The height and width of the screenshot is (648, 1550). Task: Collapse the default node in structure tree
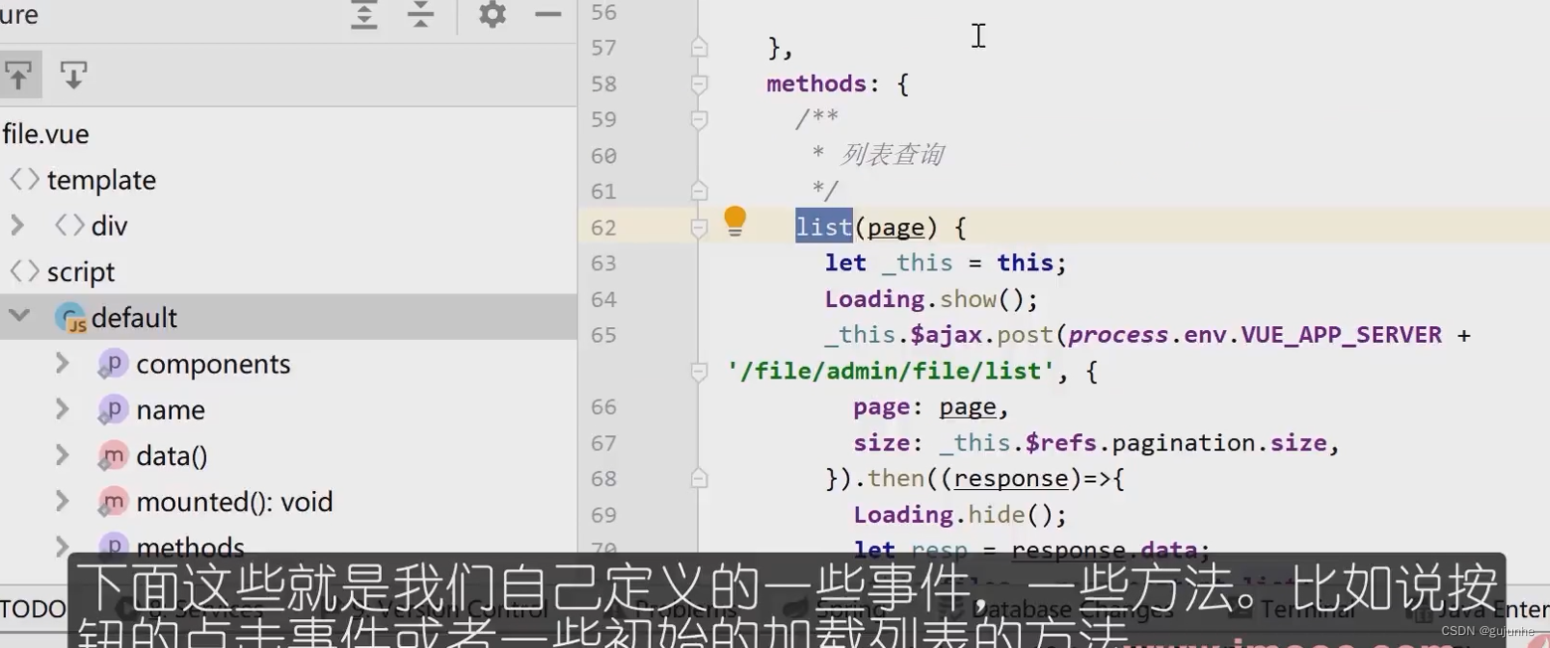click(19, 317)
